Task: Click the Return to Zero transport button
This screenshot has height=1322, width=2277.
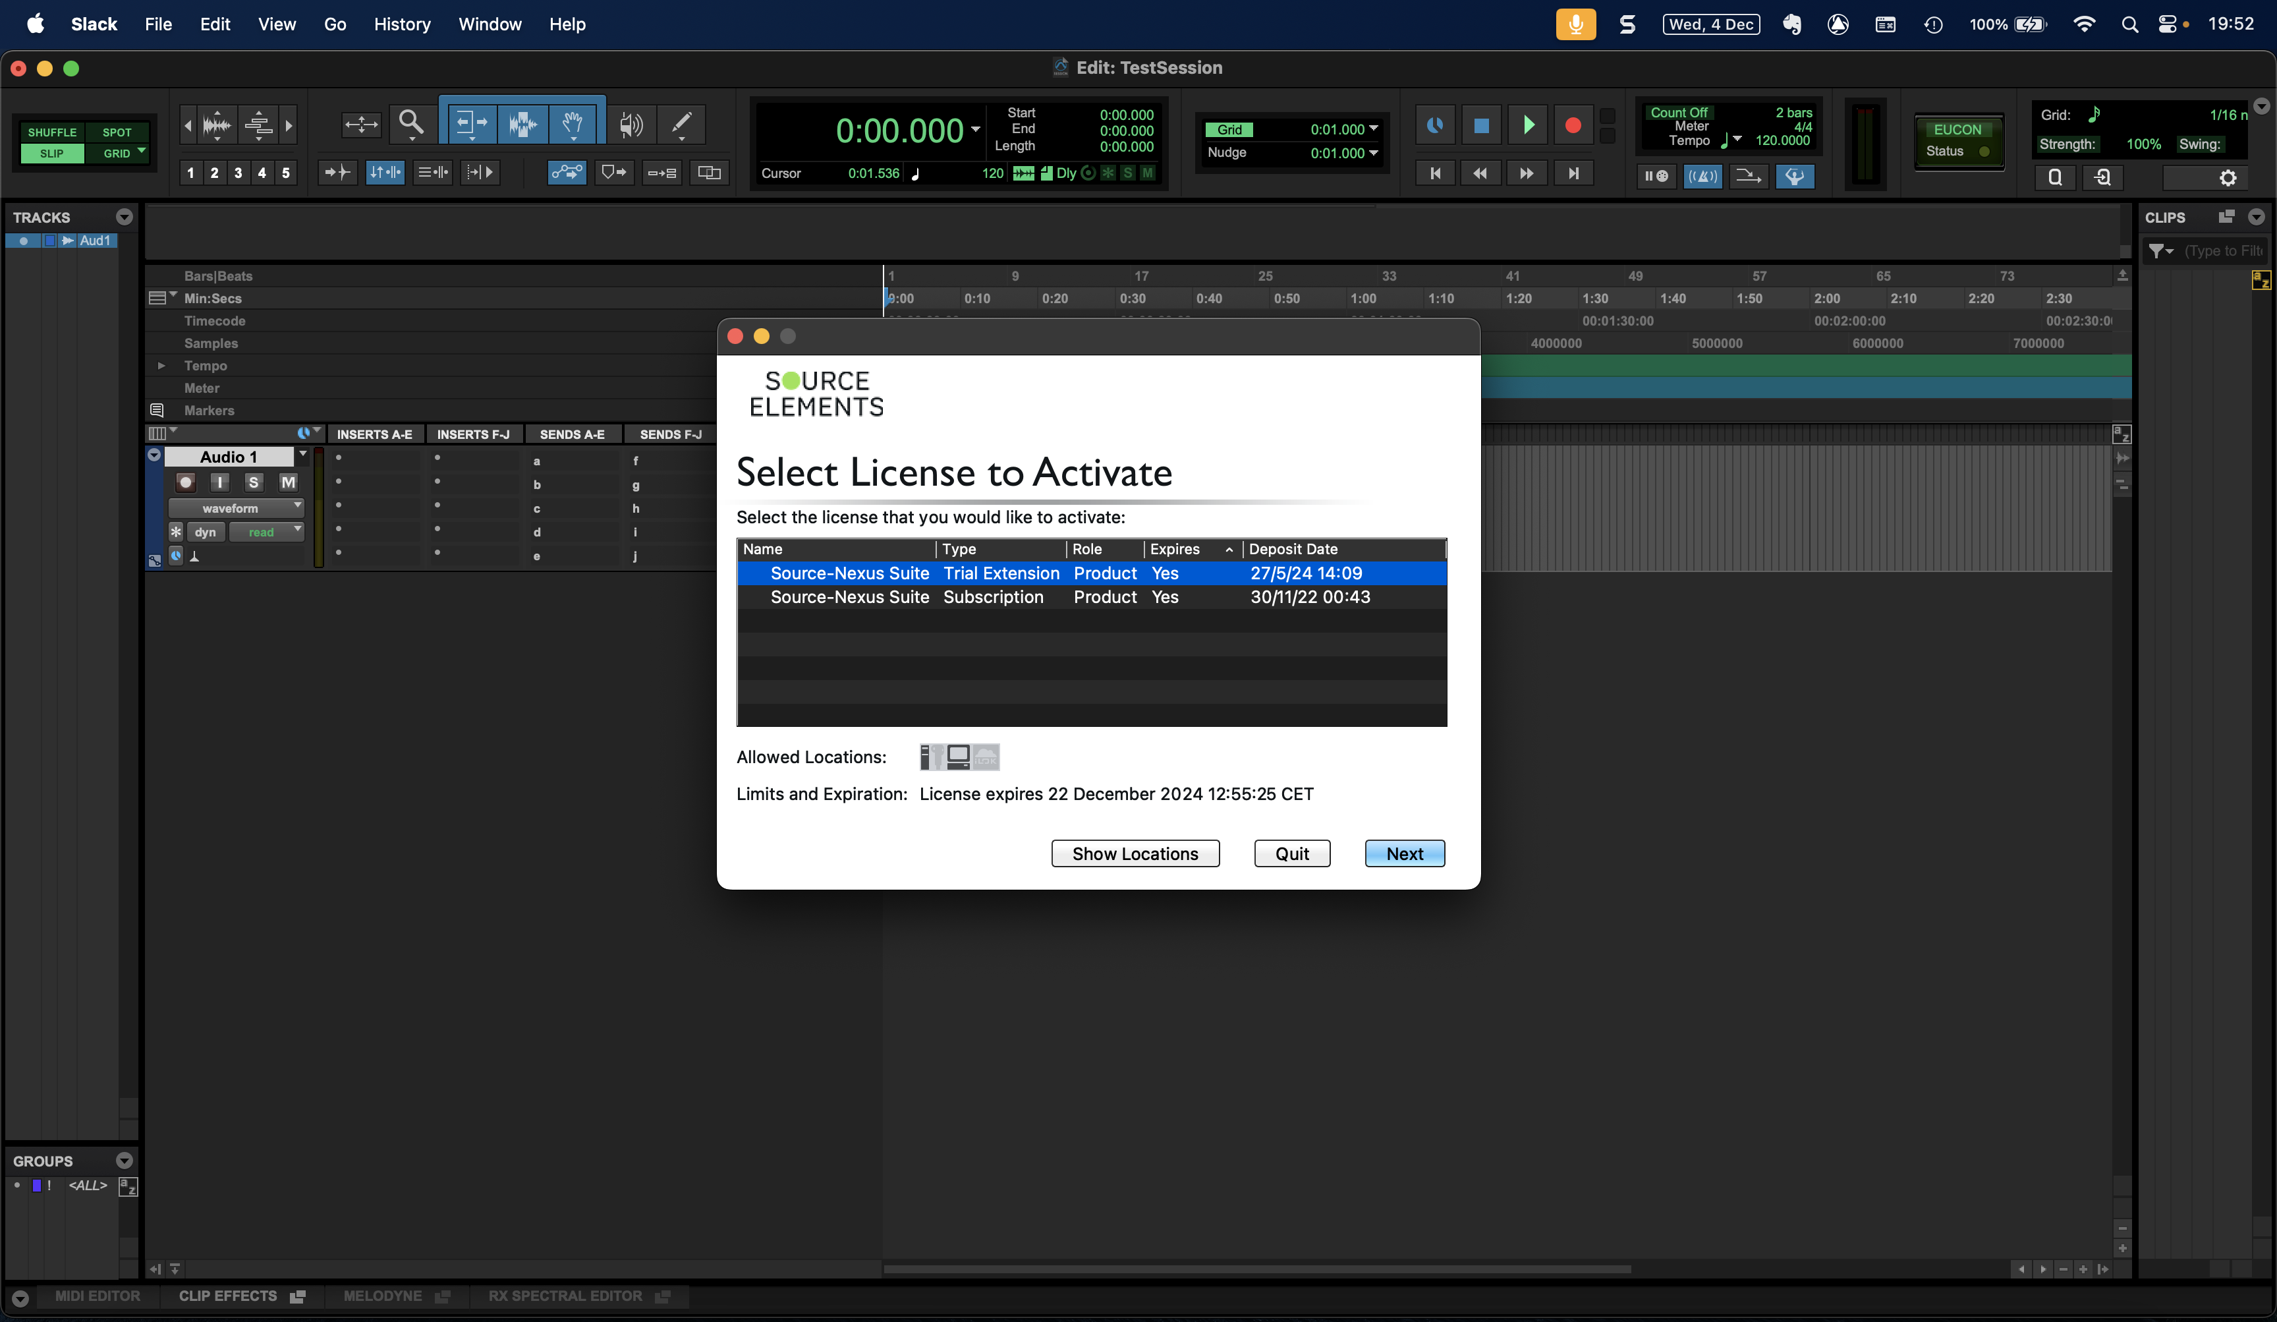Action: [x=1435, y=173]
